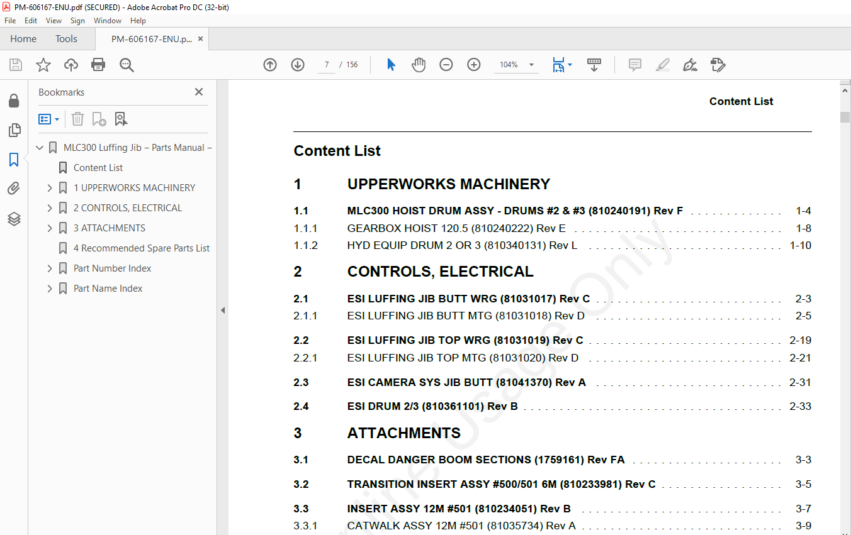
Task: Switch to the Tools tab
Action: click(x=66, y=38)
